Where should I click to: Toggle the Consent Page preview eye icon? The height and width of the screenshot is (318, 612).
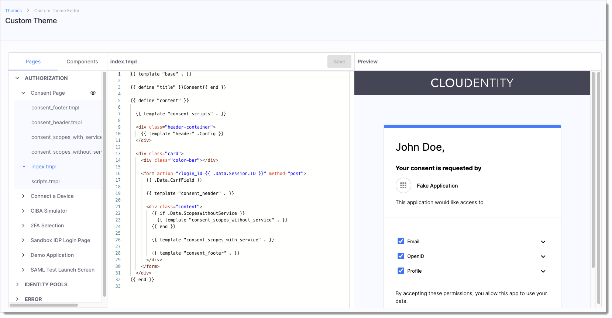pyautogui.click(x=93, y=93)
